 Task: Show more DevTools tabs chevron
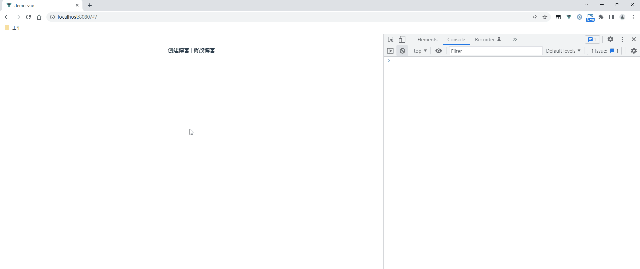click(515, 39)
